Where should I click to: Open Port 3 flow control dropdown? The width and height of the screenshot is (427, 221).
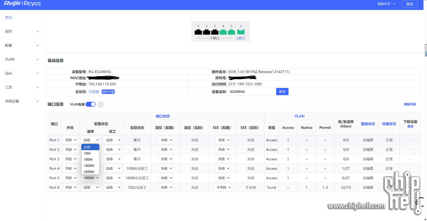pyautogui.click(x=166, y=159)
